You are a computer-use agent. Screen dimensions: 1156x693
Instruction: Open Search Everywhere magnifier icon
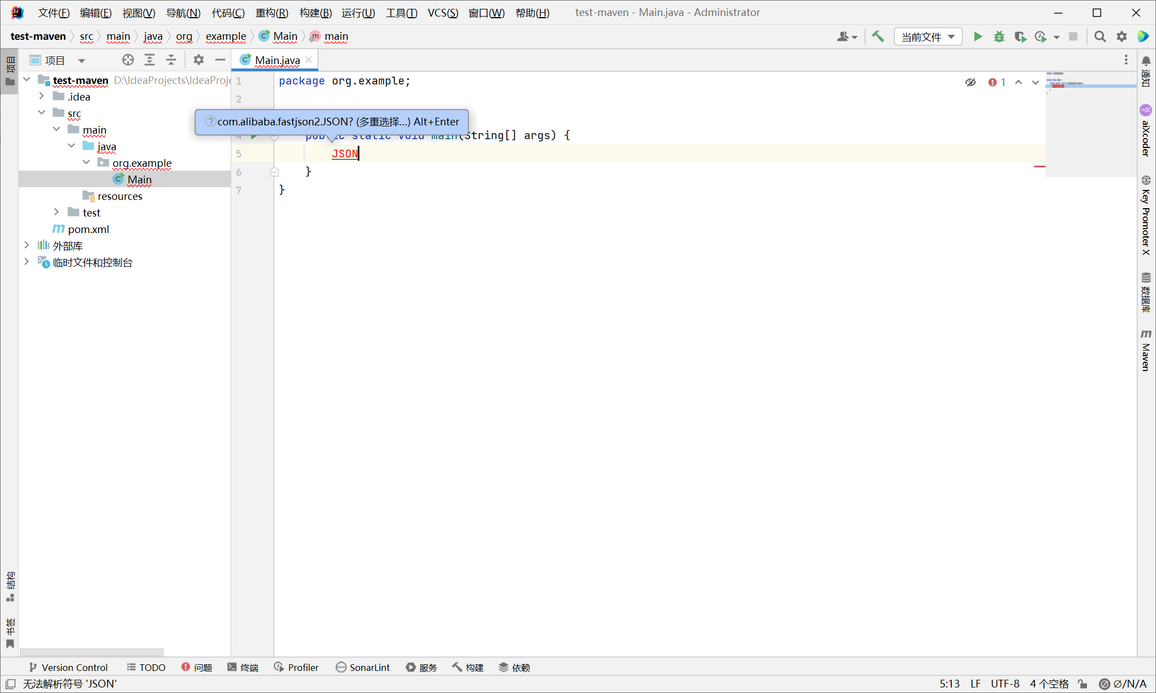[x=1100, y=36]
